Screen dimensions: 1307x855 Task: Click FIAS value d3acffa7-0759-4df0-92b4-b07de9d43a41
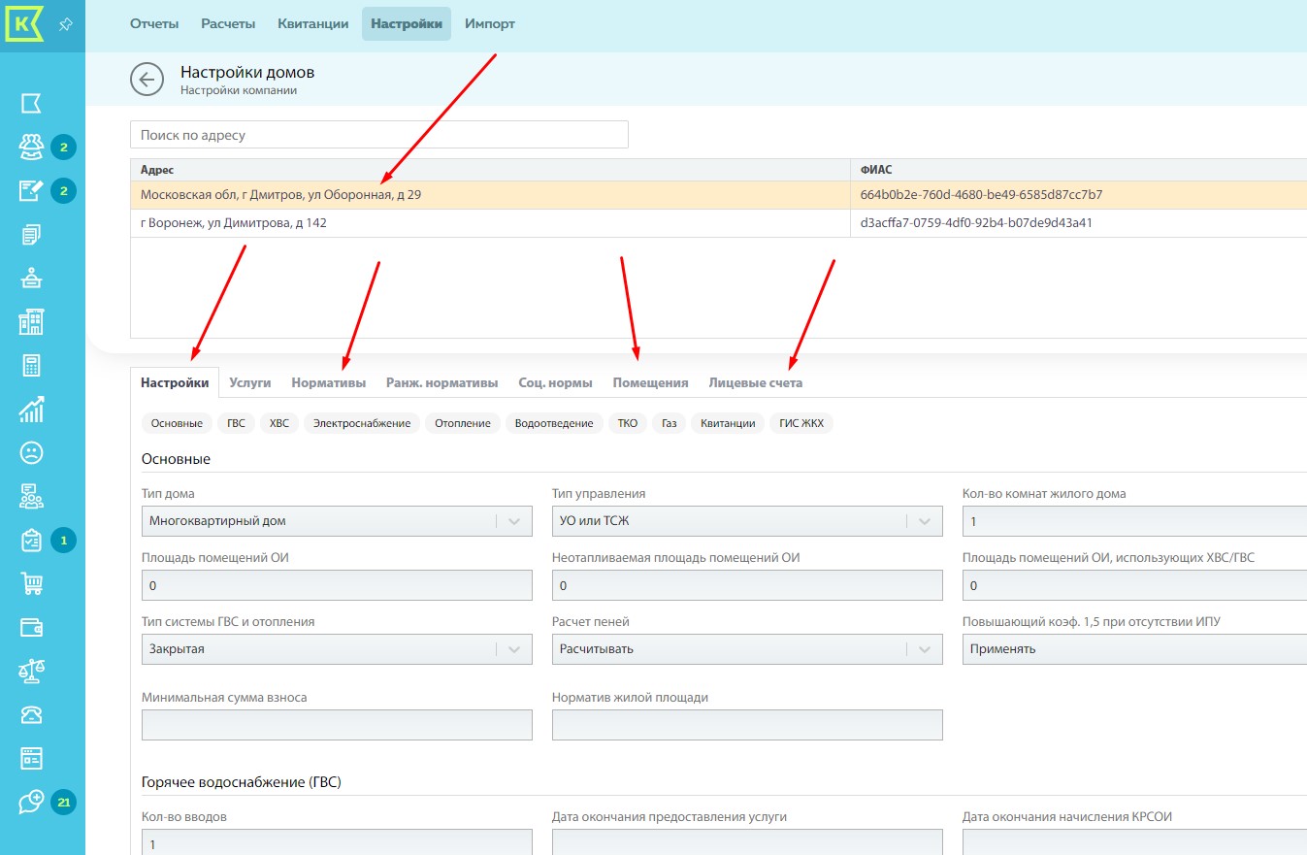pos(976,223)
